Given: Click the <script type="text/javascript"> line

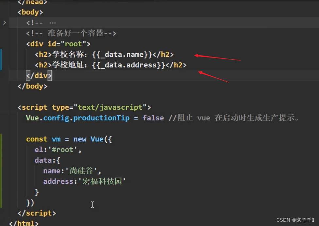Looking at the screenshot, I should pos(84,107).
